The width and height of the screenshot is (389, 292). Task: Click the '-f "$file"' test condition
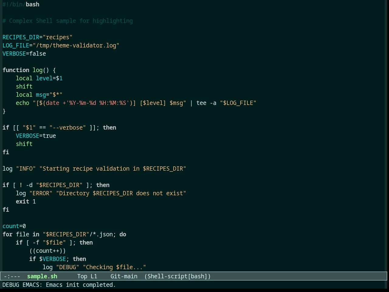tap(49, 242)
